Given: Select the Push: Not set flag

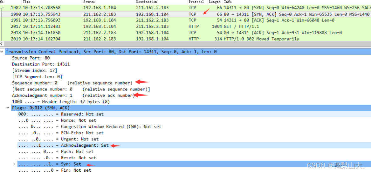Looking at the screenshot, I should (56, 151).
